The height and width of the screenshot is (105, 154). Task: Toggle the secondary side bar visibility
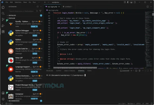coord(135,2)
